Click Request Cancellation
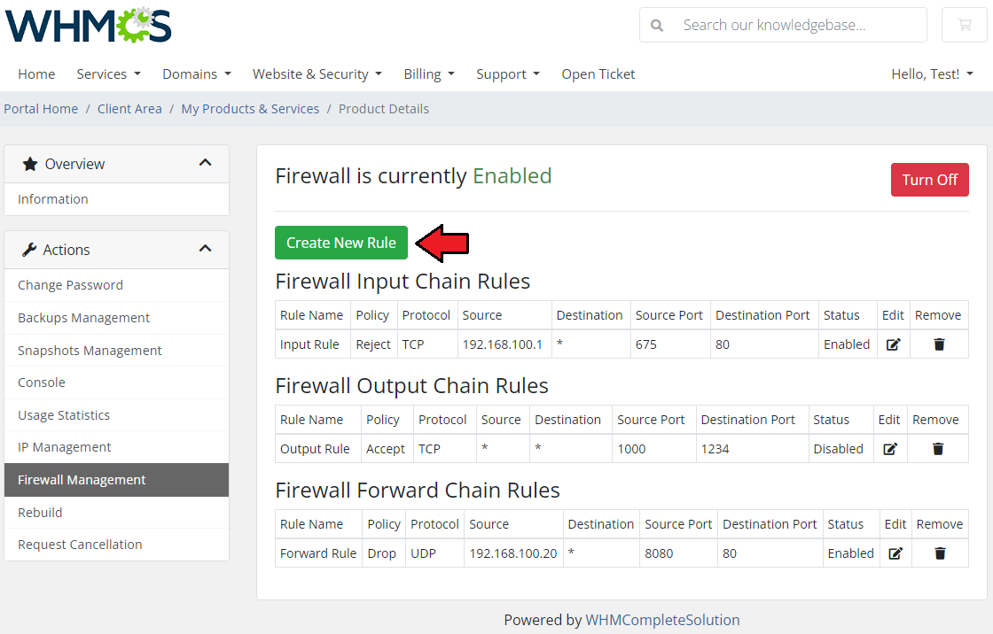Viewport: 993px width, 634px height. click(x=116, y=545)
